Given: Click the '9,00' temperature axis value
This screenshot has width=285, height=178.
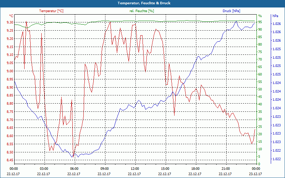Looking at the screenshot, I should tap(10, 71).
